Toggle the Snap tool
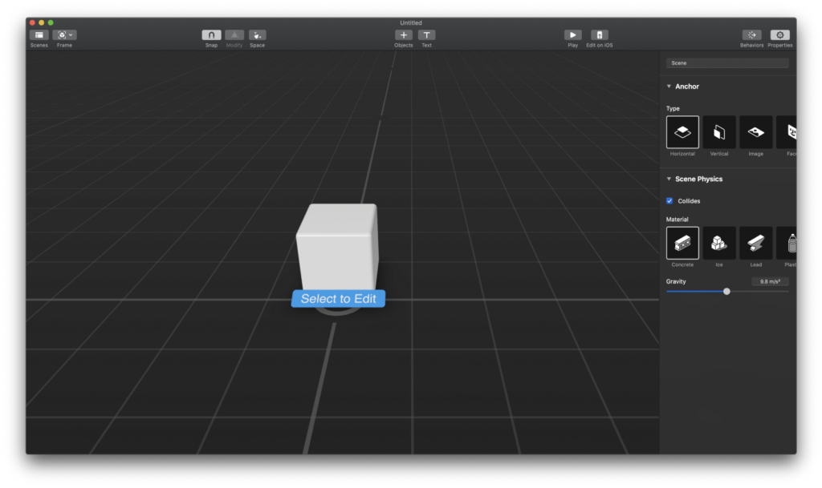This screenshot has height=488, width=822. pyautogui.click(x=211, y=35)
